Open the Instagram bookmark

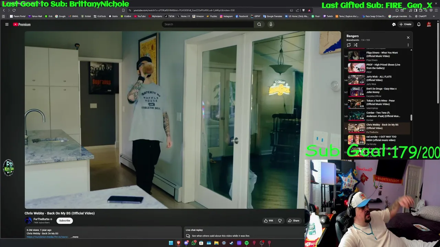click(226, 16)
